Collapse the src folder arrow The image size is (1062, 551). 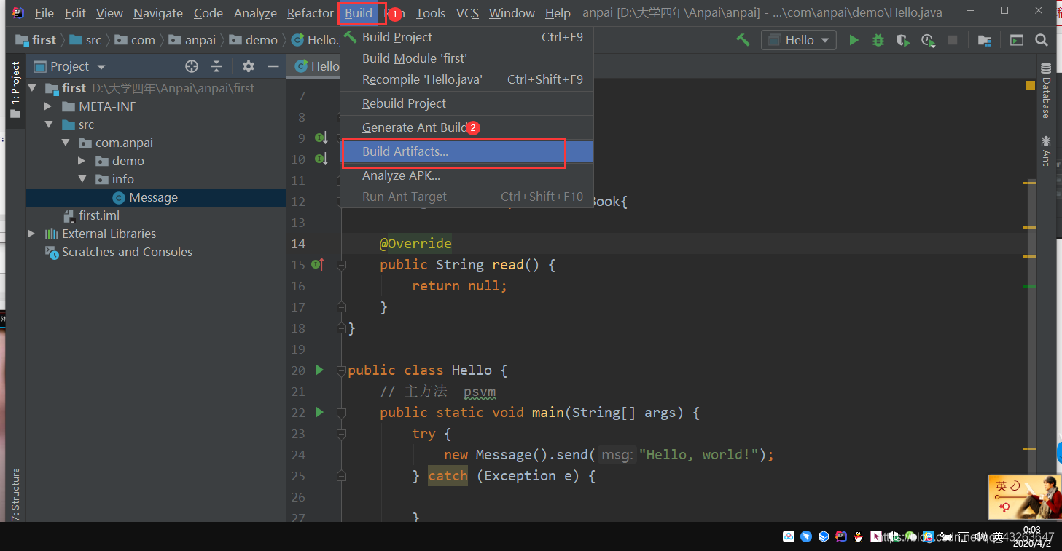click(x=49, y=124)
